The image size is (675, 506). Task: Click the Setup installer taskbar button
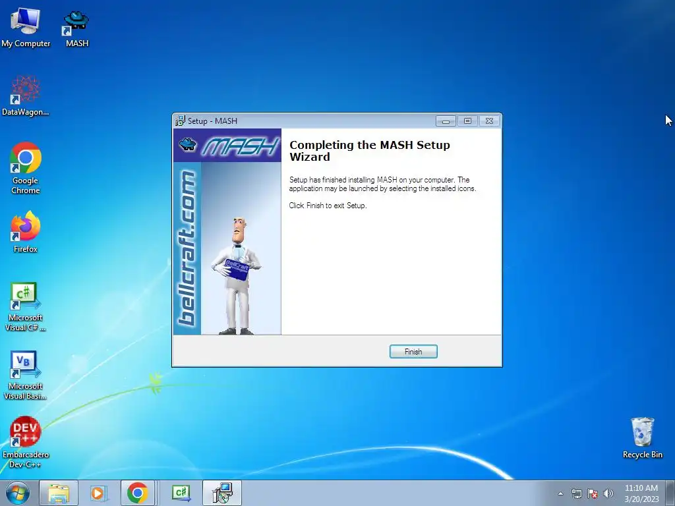[x=222, y=493]
